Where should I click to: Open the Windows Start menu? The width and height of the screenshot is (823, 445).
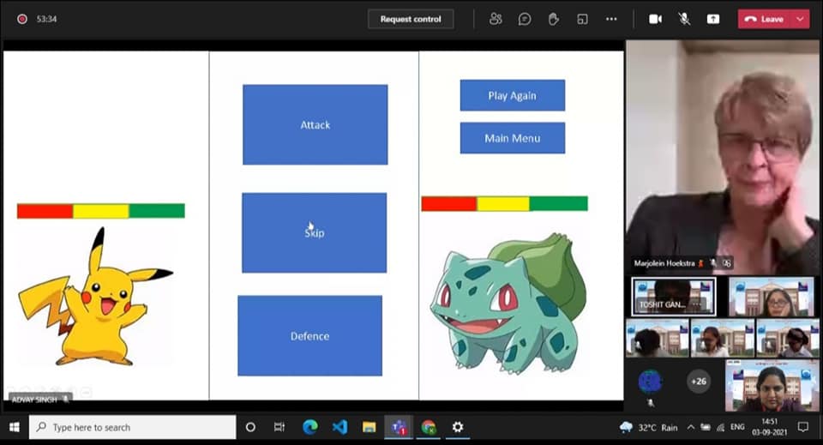15,427
